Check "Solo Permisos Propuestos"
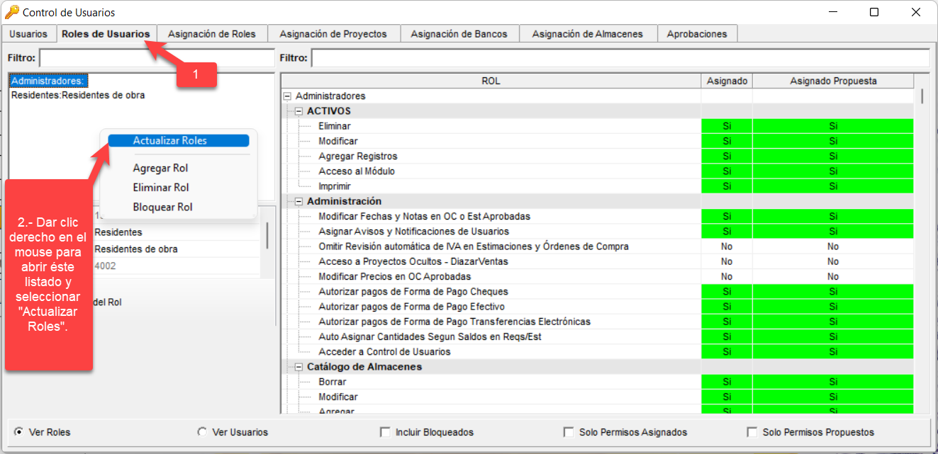The width and height of the screenshot is (938, 454). coord(752,432)
